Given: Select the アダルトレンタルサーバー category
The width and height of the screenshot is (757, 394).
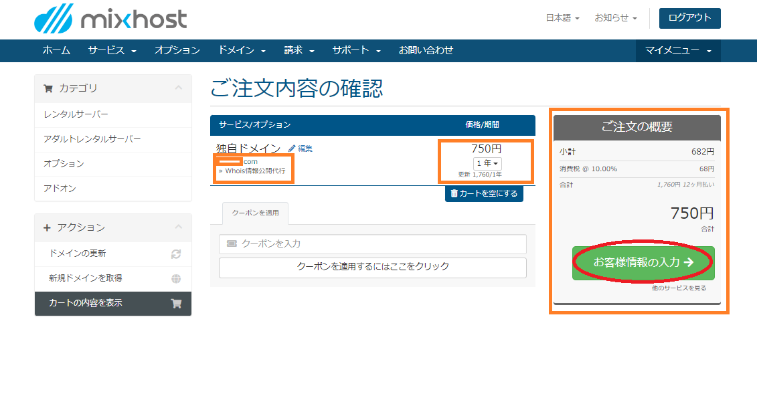Looking at the screenshot, I should coord(93,138).
